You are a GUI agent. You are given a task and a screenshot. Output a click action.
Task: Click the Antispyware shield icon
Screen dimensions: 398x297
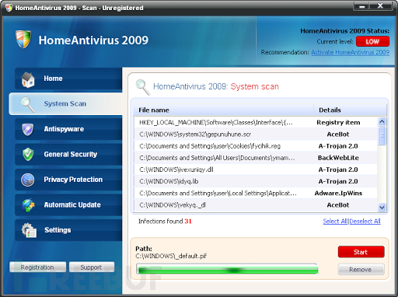[28, 129]
